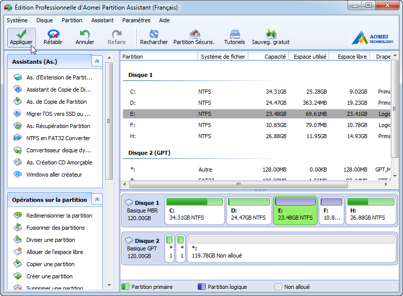Open the Tutoriels toolbar icon
Image resolution: width=403 pixels, height=296 pixels.
(235, 34)
